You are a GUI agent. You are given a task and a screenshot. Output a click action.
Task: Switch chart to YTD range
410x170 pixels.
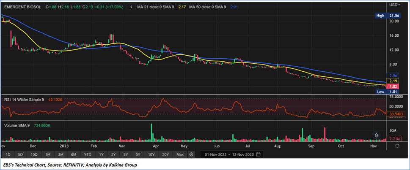click(87, 154)
